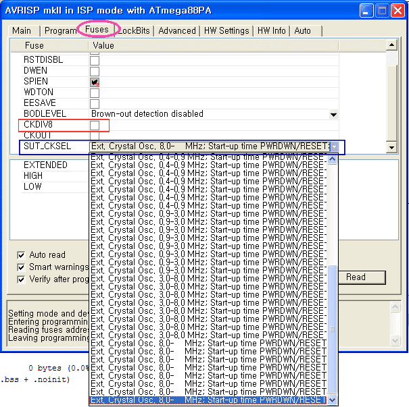The height and width of the screenshot is (407, 409).
Task: Click '.bss + .noinit)' text in background window
Action: click(35, 379)
